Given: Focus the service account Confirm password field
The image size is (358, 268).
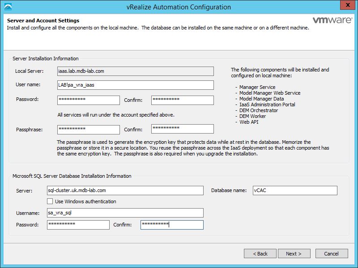Looking at the screenshot, I should [x=182, y=100].
